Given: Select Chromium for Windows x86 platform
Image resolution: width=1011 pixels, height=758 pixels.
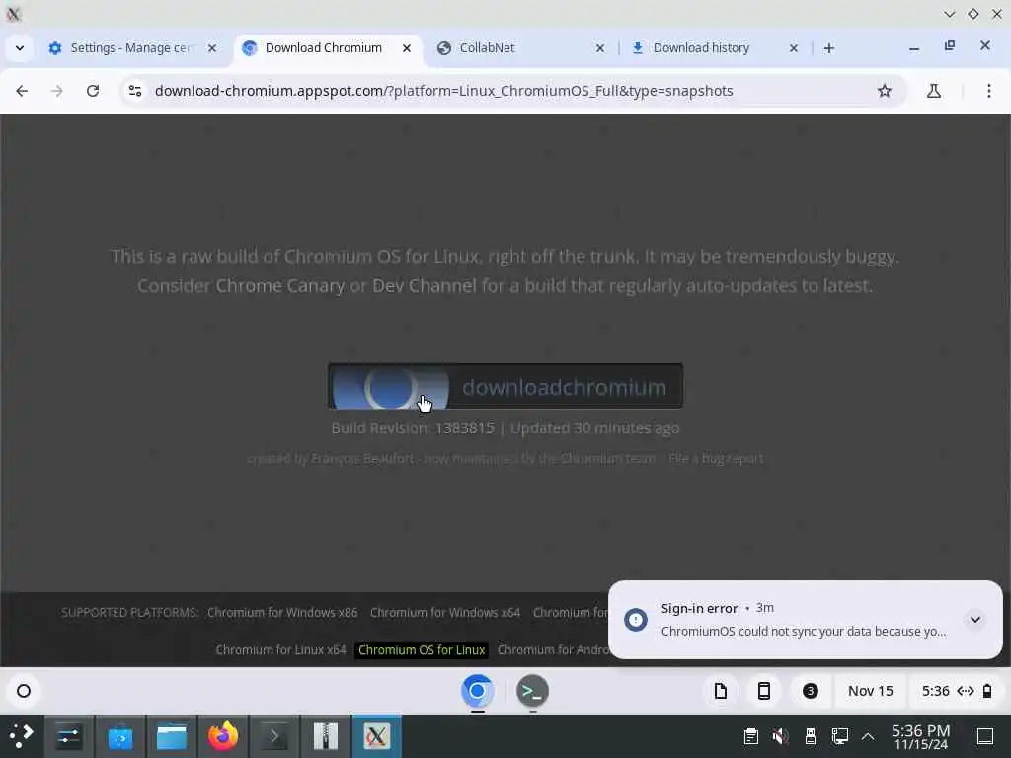Looking at the screenshot, I should coord(282,612).
